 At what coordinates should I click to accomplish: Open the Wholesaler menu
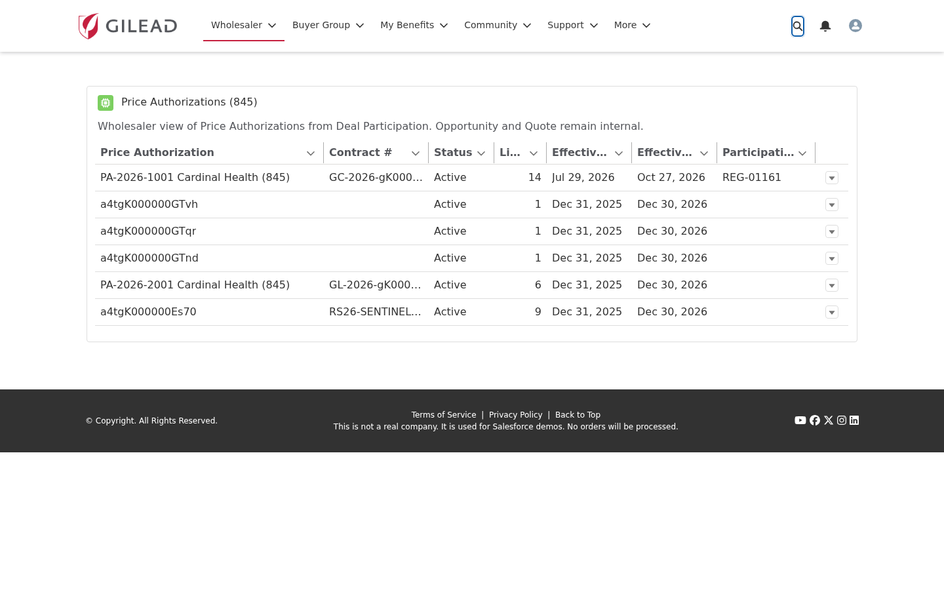pos(244,25)
